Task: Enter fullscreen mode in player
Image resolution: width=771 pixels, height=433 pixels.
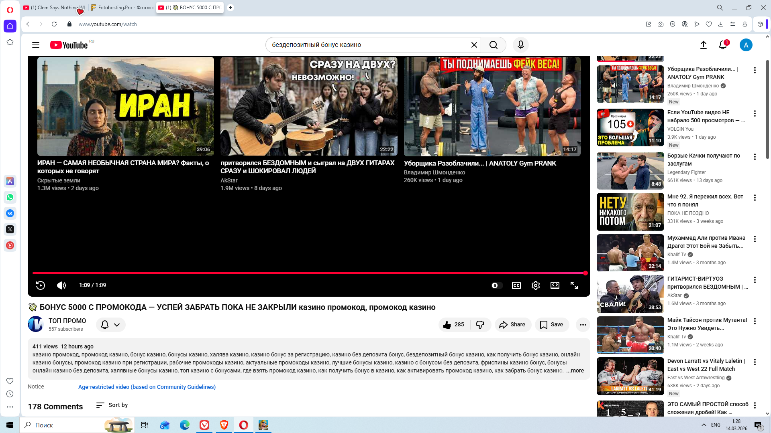Action: (x=574, y=285)
